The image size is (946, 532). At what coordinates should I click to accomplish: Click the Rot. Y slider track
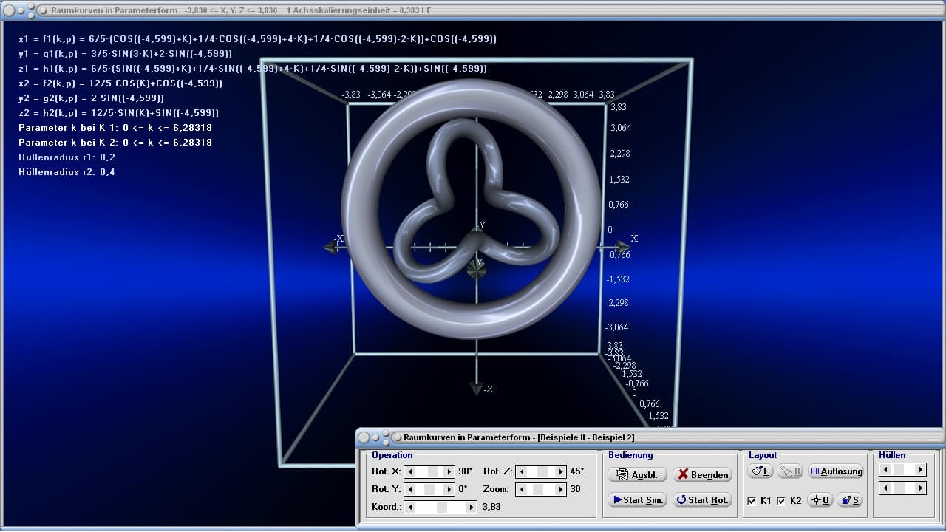tap(429, 489)
